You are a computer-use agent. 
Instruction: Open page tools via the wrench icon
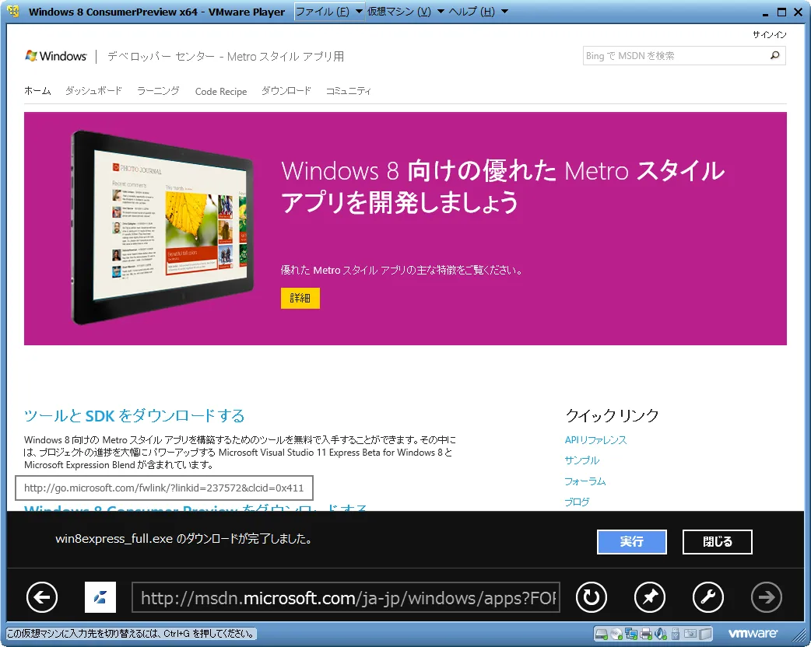tap(707, 597)
